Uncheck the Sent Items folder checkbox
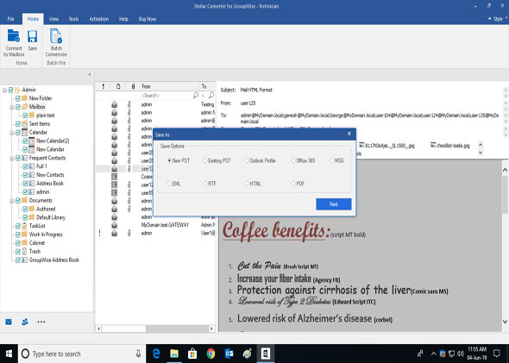 point(18,124)
